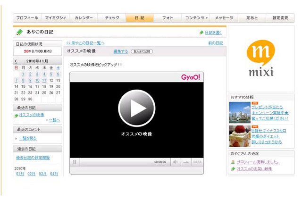Open the strawberry cake ad thumbnail
302x201 pixels.
click(240, 136)
